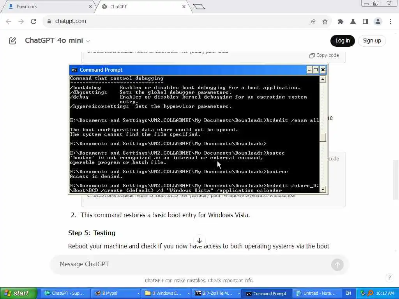Expand the 7-Zip taskbar group arrow

coord(239,294)
